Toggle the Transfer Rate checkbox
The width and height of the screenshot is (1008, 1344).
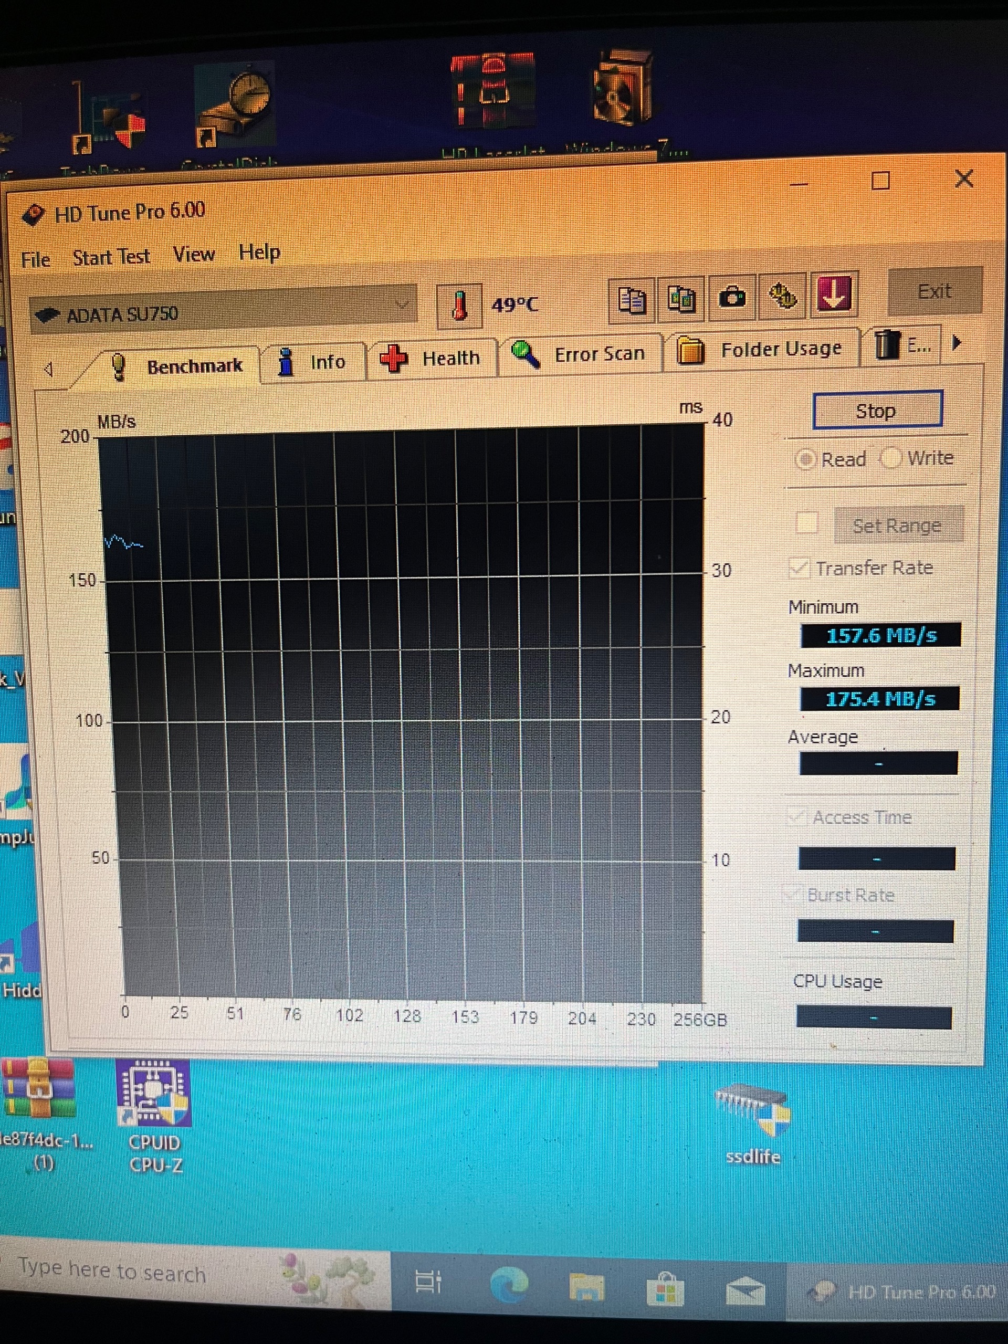[x=798, y=569]
